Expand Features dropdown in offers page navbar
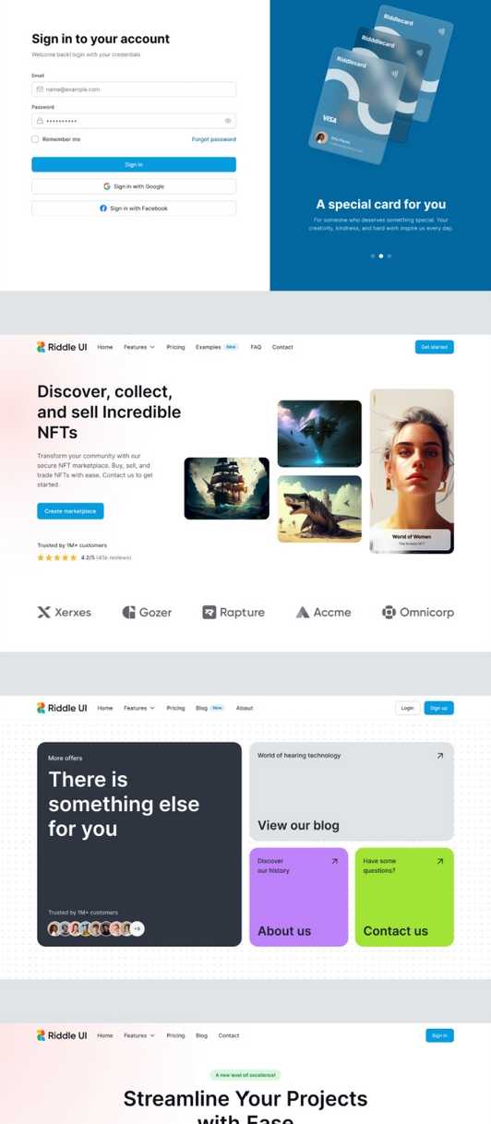The image size is (491, 1124). (x=139, y=708)
